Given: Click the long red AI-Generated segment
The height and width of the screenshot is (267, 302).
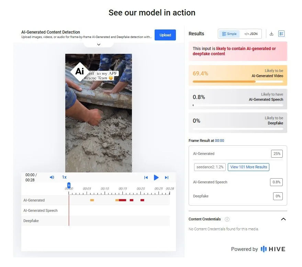Looking at the screenshot, I should 123,200.
